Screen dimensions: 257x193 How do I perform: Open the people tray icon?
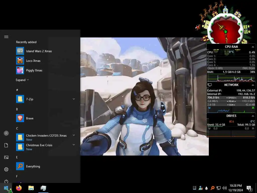[201, 188]
